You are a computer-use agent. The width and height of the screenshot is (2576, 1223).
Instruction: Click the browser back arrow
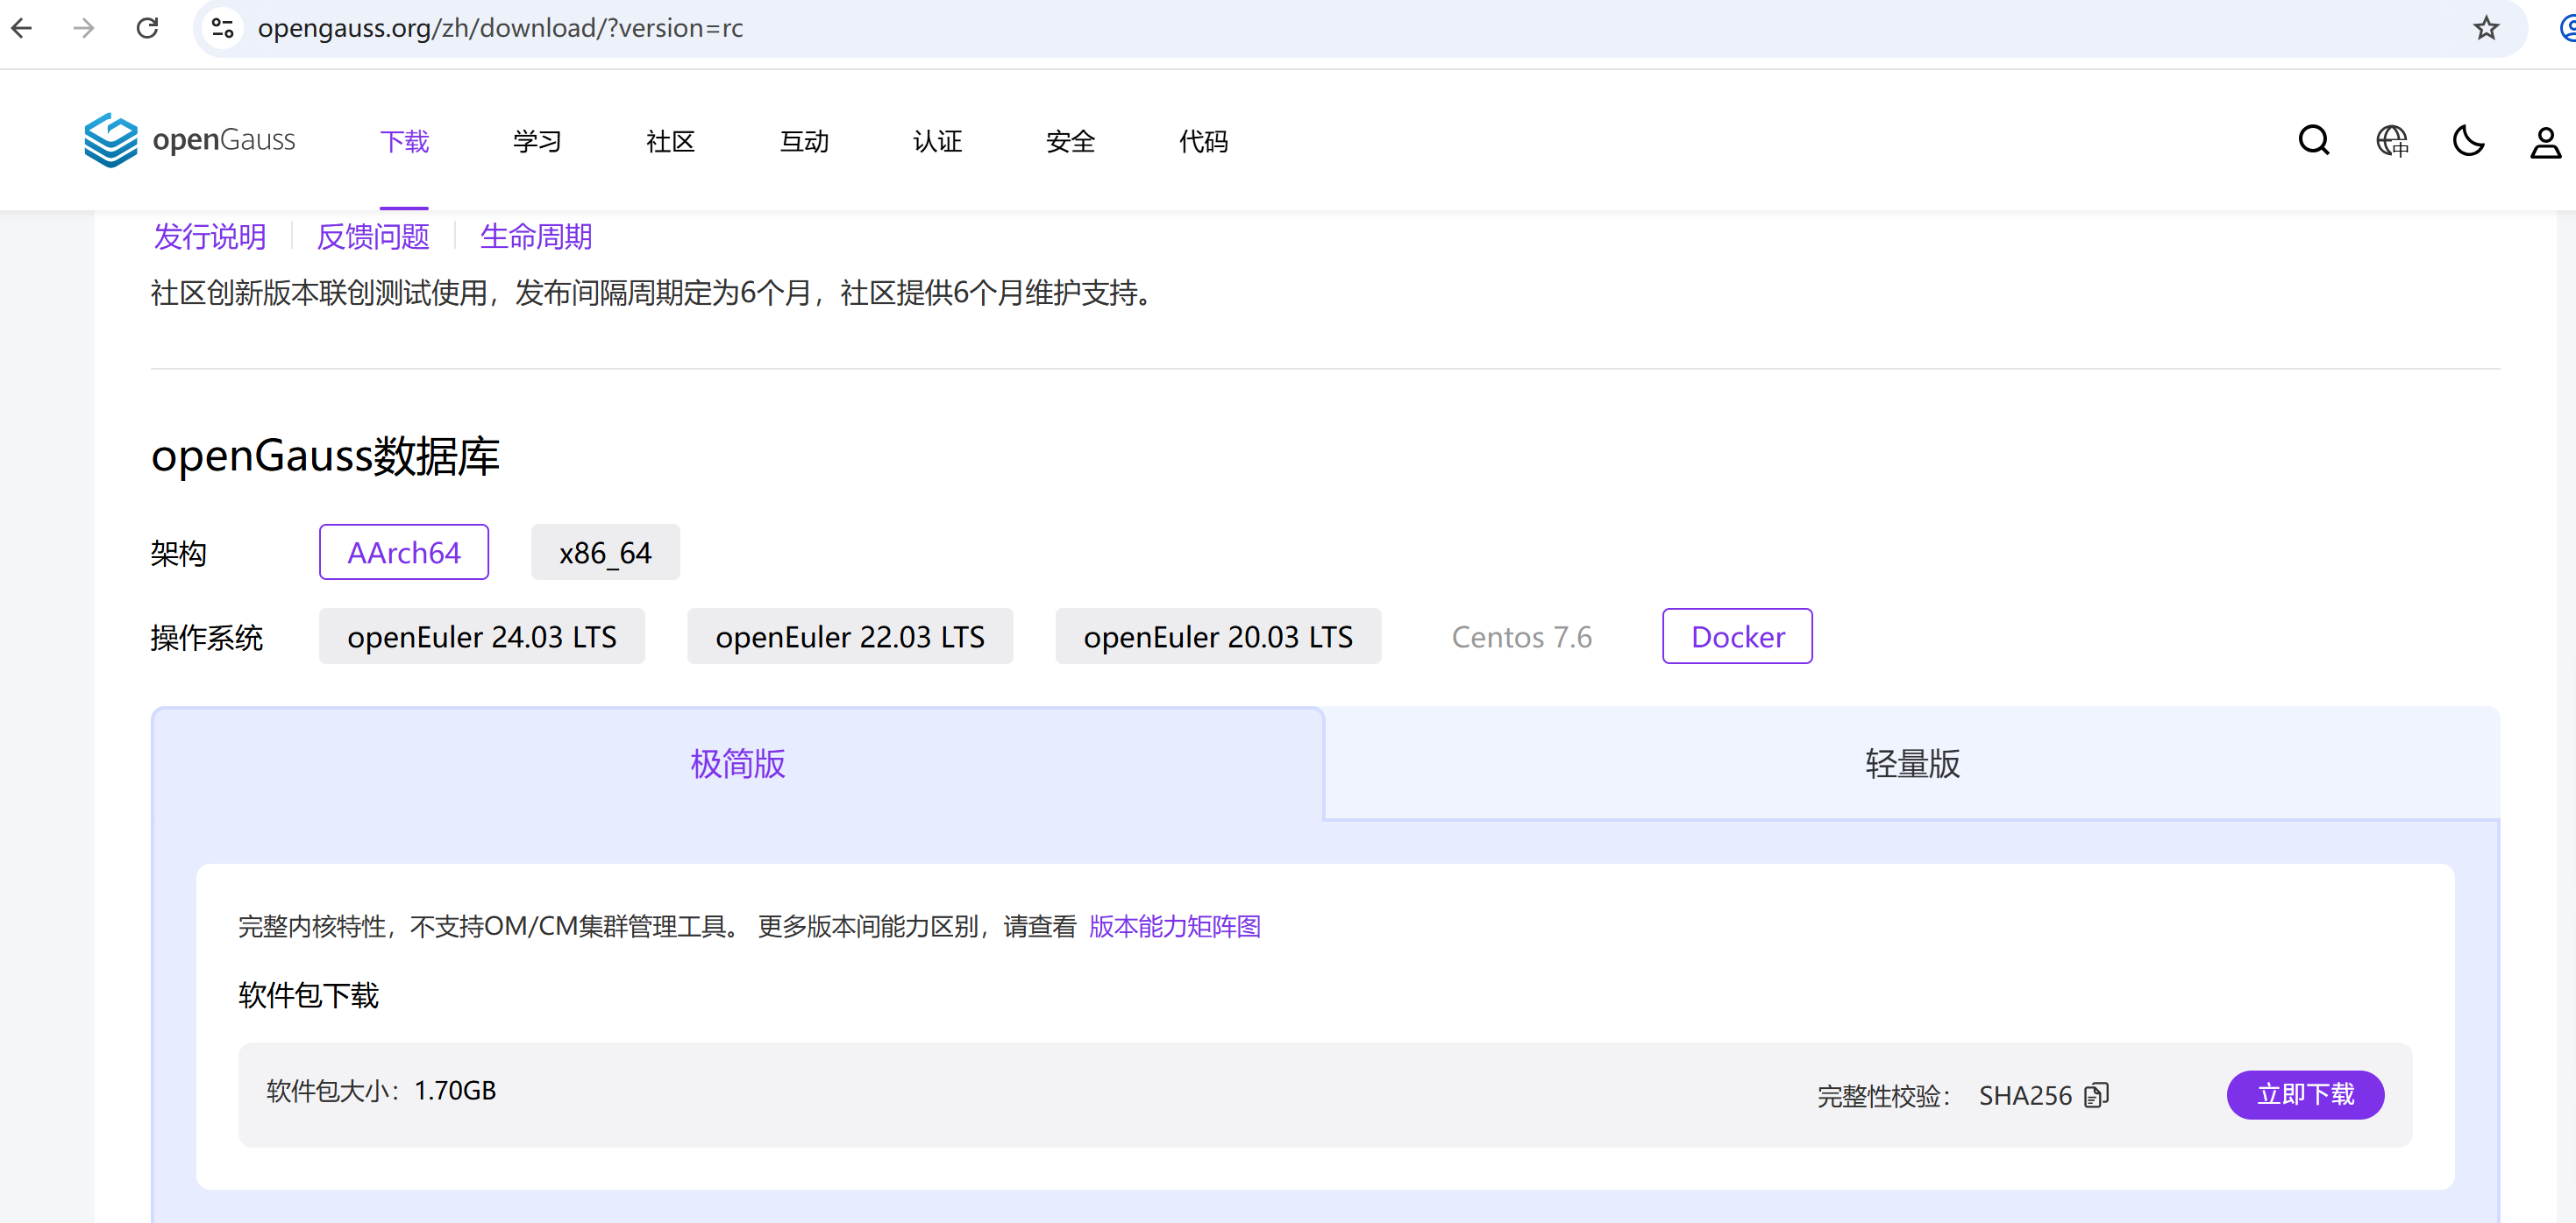point(22,28)
